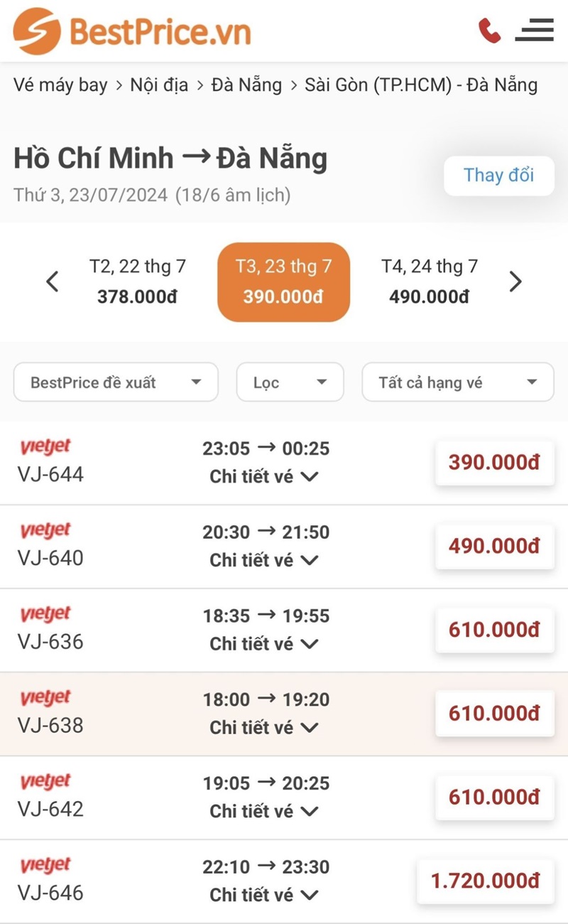Screen dimensions: 568x924
Task: Open the Lọc filter dropdown
Action: pyautogui.click(x=290, y=382)
